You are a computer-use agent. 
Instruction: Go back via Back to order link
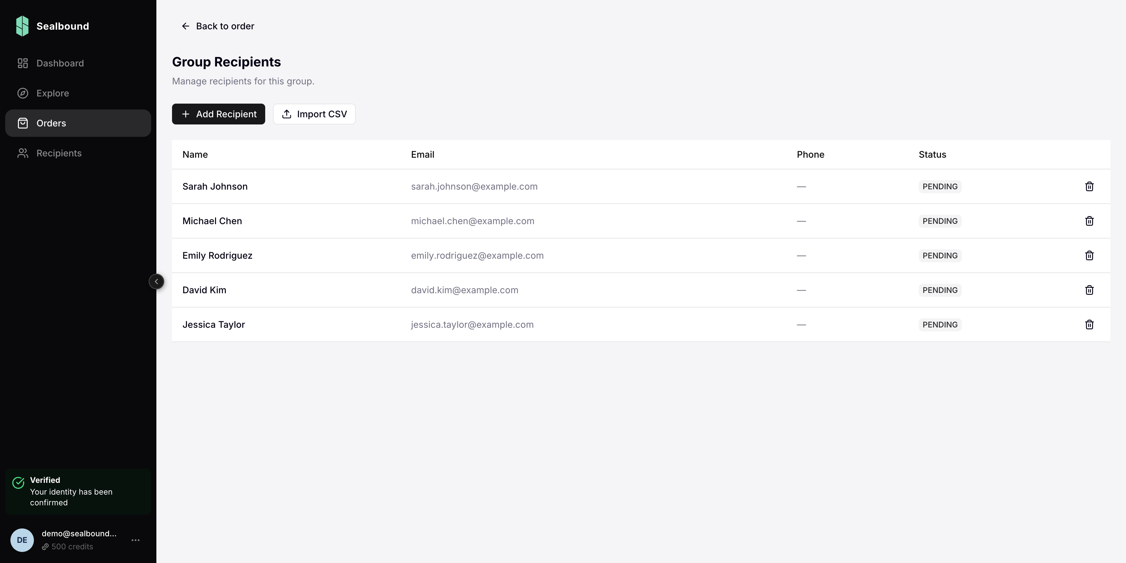(218, 26)
